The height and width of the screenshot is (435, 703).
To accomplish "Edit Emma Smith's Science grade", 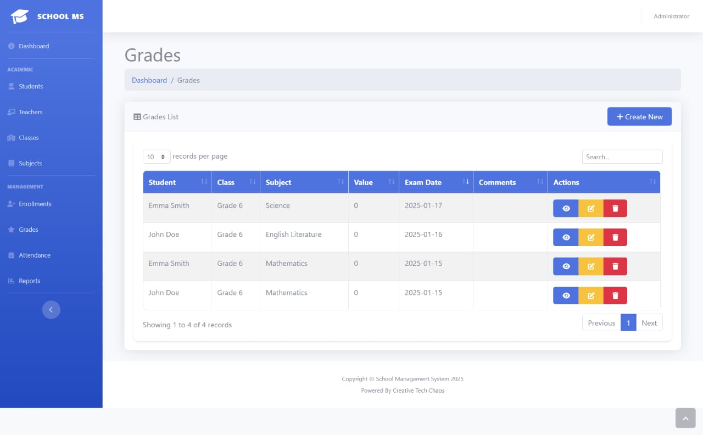I will click(x=591, y=208).
